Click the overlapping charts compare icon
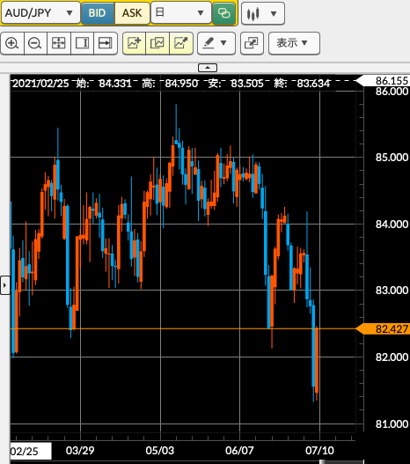The width and height of the screenshot is (410, 464). (x=157, y=43)
